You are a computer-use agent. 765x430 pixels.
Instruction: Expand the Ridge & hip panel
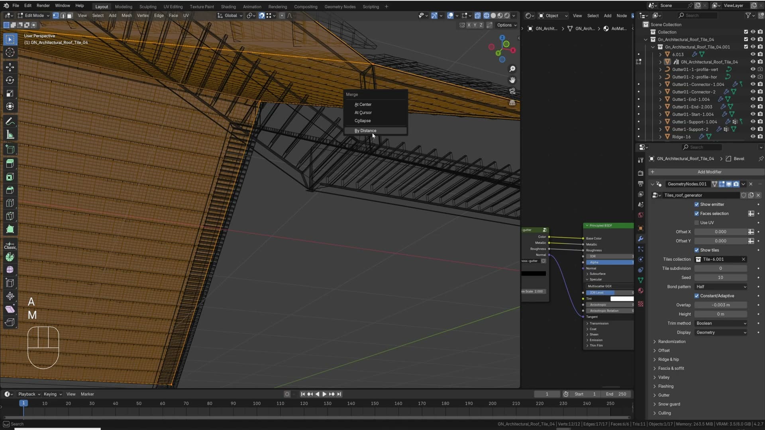668,360
